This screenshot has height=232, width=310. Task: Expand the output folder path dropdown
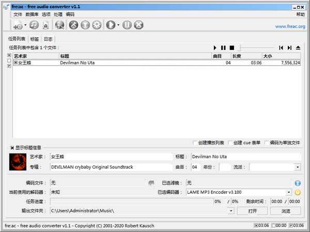pyautogui.click(x=230, y=210)
